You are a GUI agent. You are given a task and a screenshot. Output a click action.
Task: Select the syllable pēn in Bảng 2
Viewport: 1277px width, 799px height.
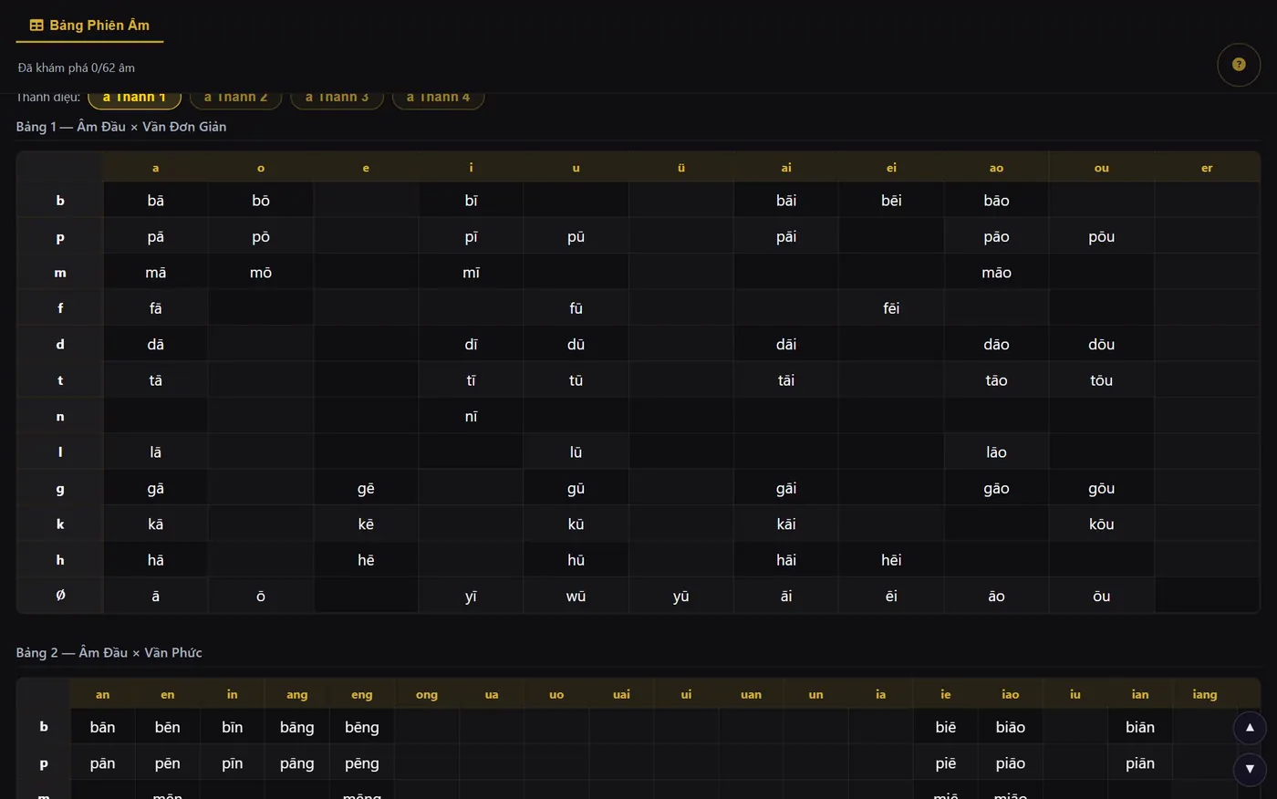(168, 763)
